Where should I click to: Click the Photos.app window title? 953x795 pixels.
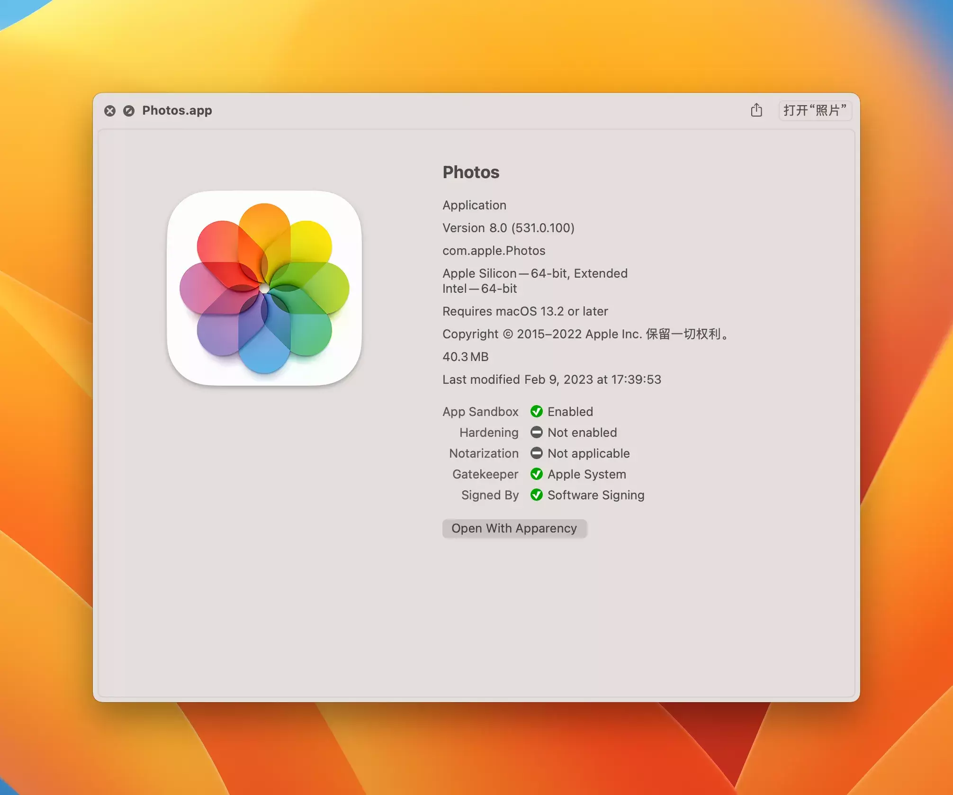177,110
